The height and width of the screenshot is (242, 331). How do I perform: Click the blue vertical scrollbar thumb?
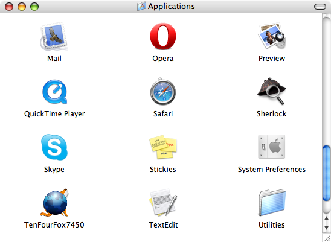[x=326, y=173]
